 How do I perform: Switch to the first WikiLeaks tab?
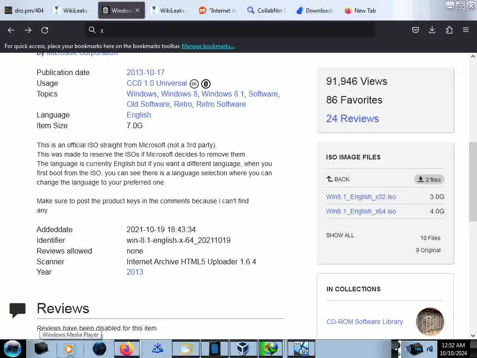coord(72,10)
